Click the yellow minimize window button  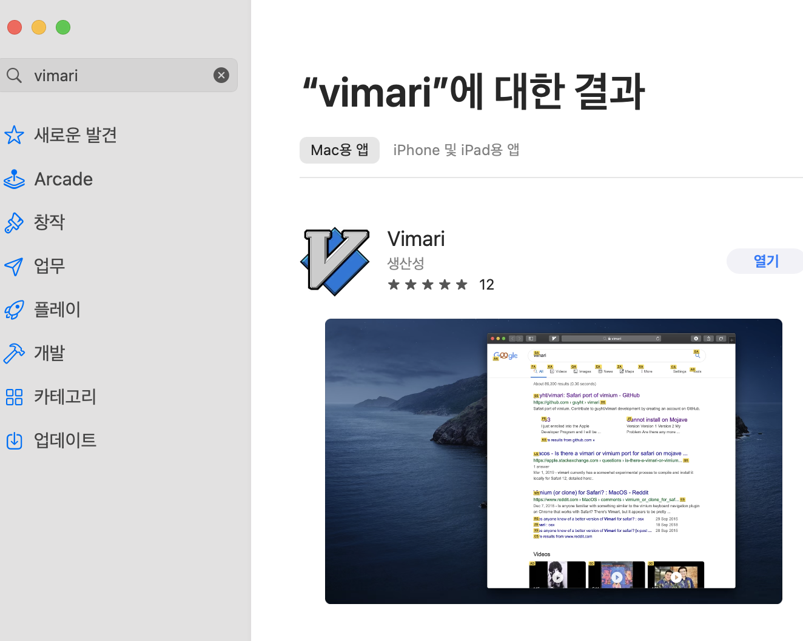[39, 27]
